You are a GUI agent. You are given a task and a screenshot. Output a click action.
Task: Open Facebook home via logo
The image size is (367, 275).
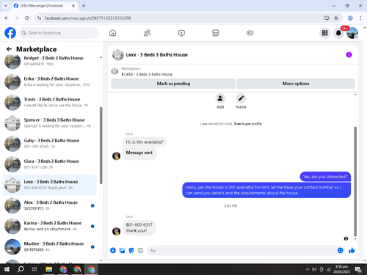click(10, 33)
